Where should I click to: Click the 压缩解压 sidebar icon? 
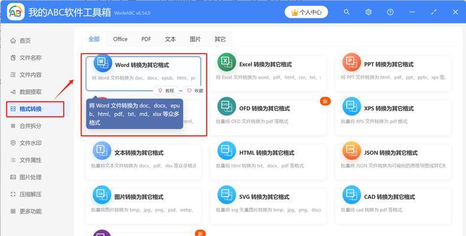pyautogui.click(x=13, y=195)
